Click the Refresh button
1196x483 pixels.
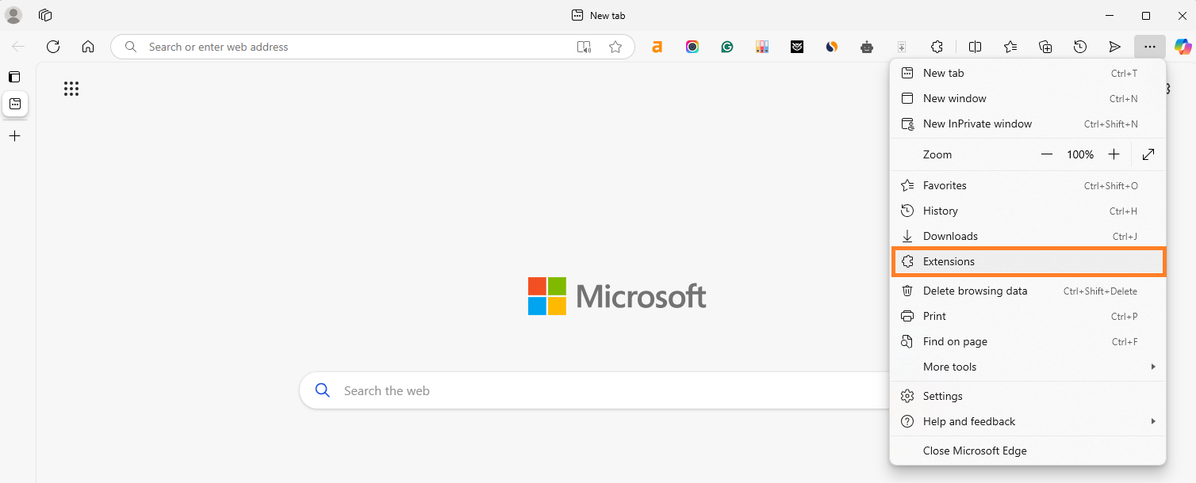coord(53,47)
